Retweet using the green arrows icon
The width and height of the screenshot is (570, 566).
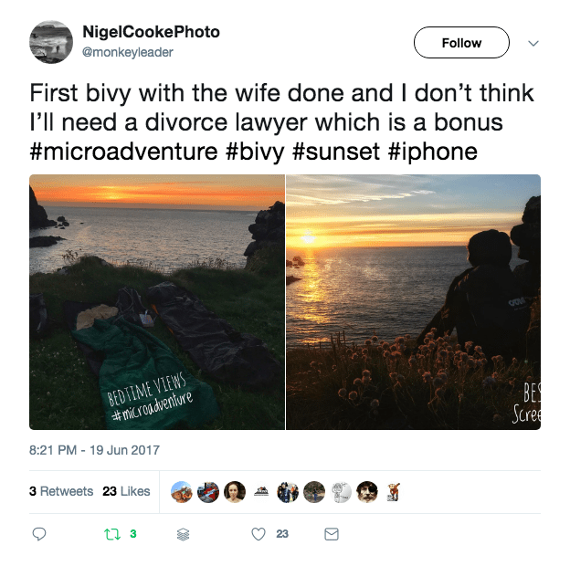tap(112, 534)
